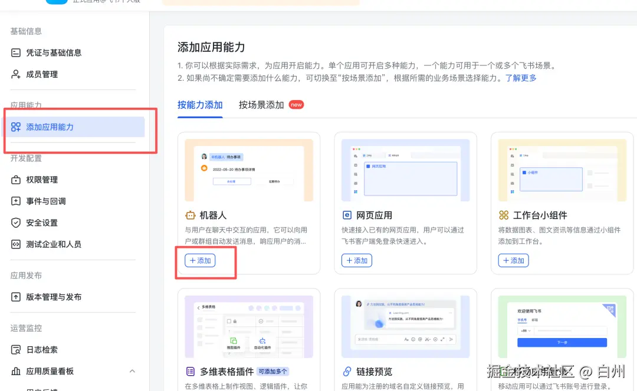Click the 工作台小组件 card title

point(540,216)
